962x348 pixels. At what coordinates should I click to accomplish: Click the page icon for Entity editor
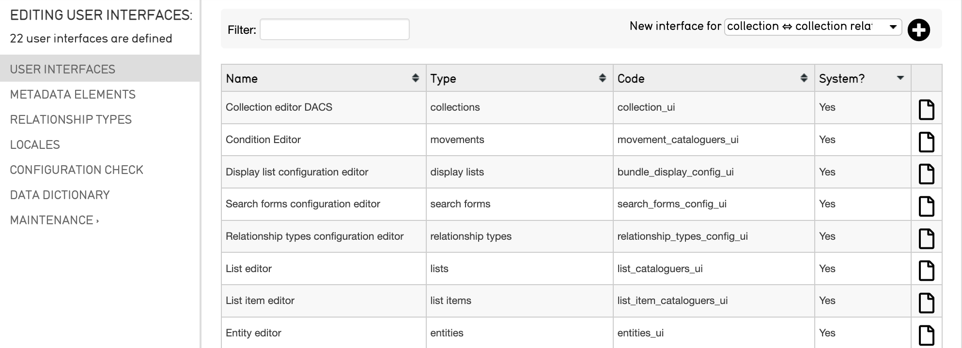(x=926, y=335)
